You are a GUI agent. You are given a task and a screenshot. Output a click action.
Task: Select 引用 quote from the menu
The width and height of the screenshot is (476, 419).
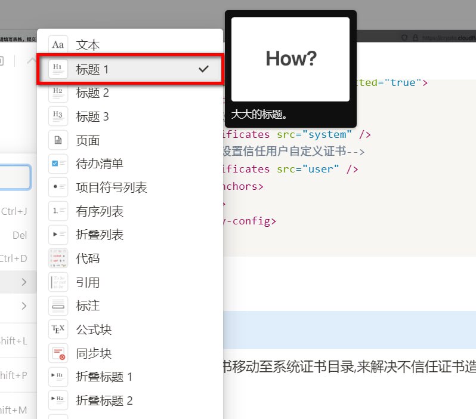coord(88,282)
